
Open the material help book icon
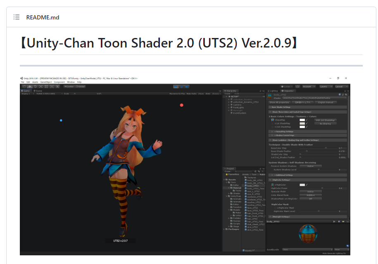click(340, 95)
